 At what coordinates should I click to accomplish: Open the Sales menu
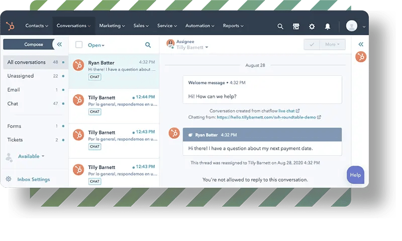pos(141,26)
